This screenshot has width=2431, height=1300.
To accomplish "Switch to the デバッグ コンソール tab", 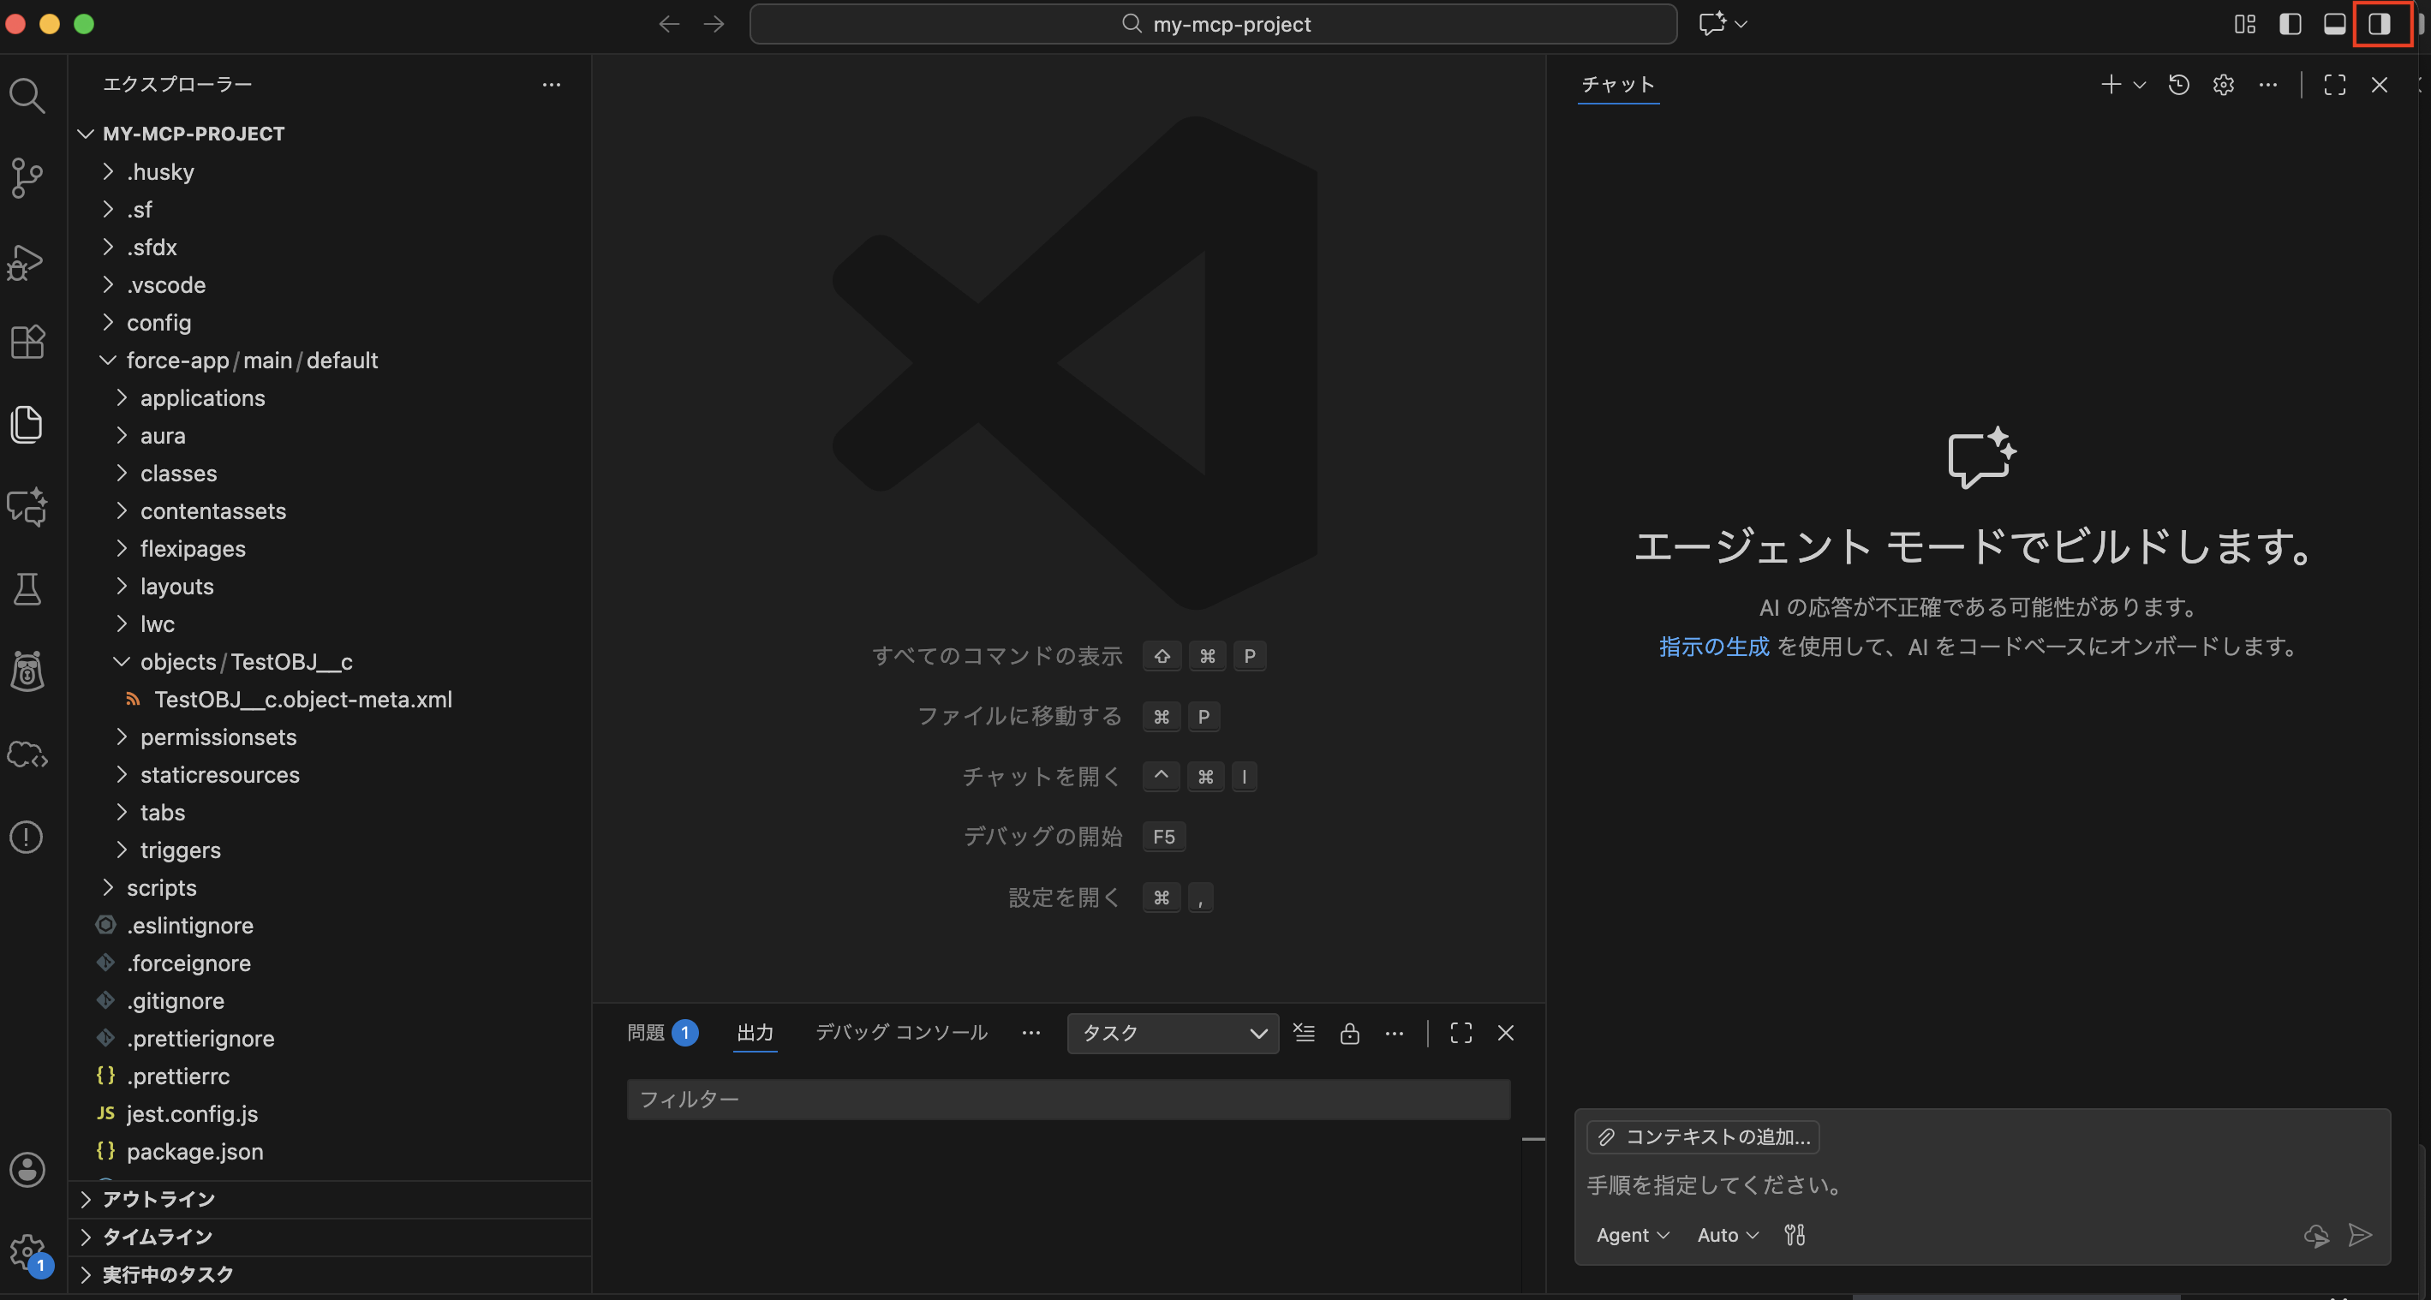I will (899, 1032).
